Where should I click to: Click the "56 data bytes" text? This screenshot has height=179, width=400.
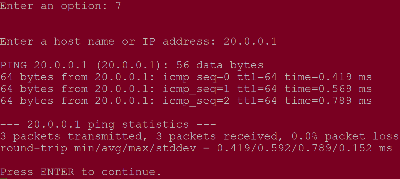(220, 66)
